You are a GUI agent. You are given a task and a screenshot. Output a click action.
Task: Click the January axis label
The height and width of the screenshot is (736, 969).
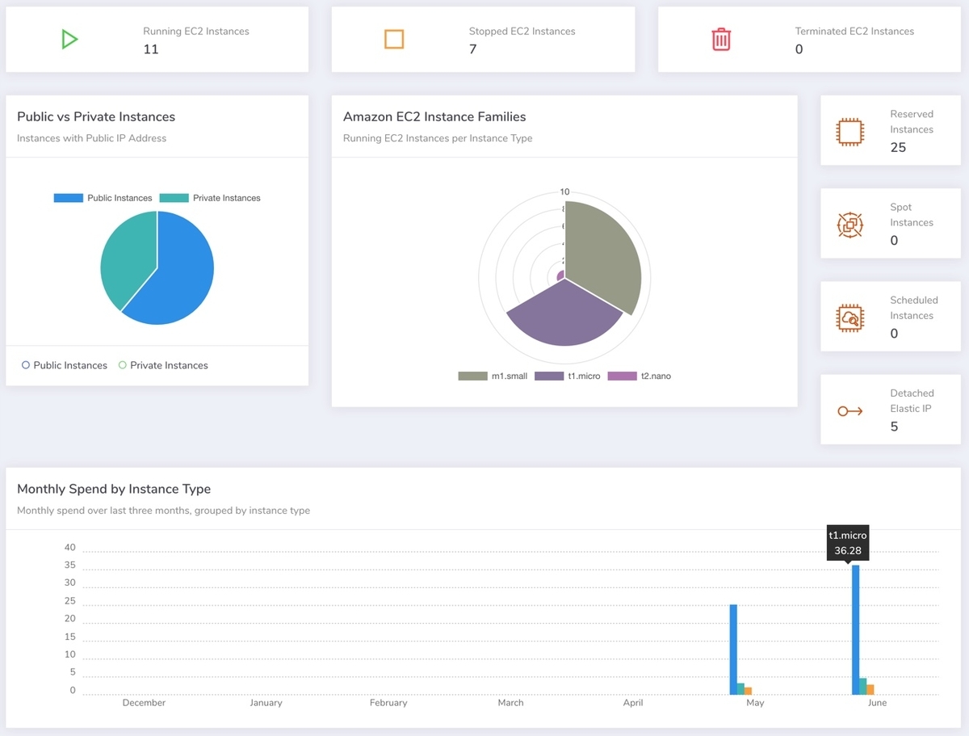pos(266,703)
